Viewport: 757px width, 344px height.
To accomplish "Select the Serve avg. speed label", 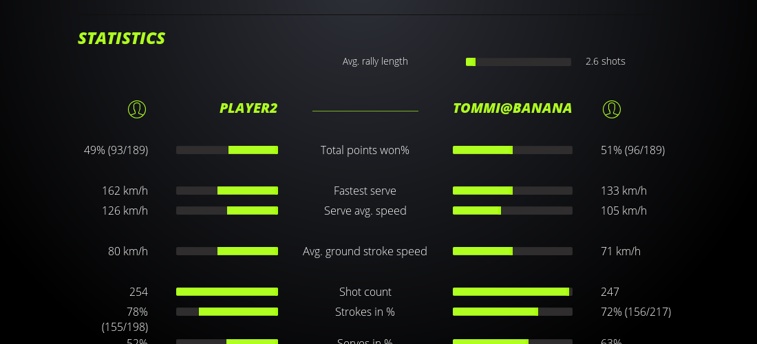I will [x=365, y=211].
